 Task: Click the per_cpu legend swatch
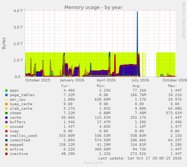click(x=6, y=100)
